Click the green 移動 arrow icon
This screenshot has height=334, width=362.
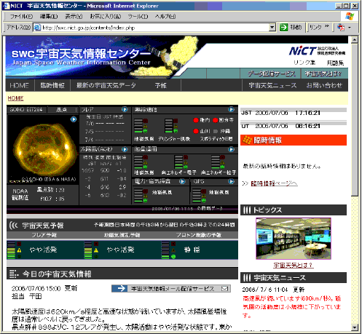(x=283, y=28)
